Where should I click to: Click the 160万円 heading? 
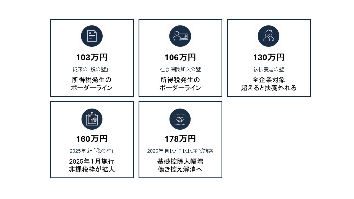pos(92,139)
